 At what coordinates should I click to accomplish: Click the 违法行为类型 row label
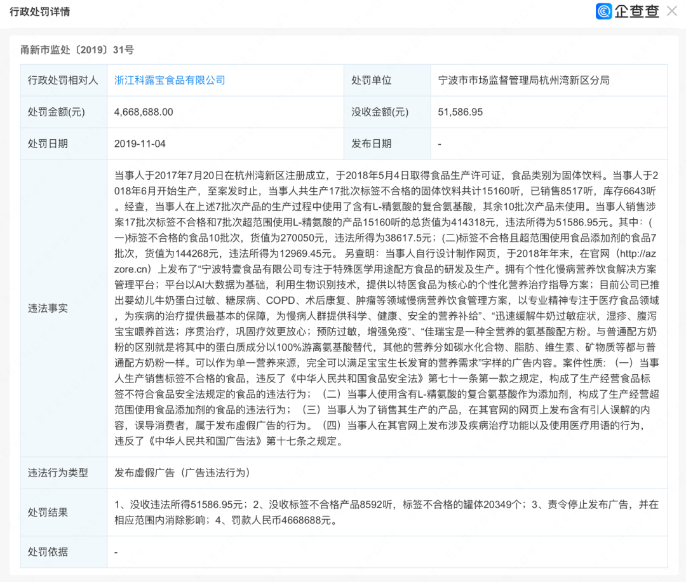click(58, 473)
